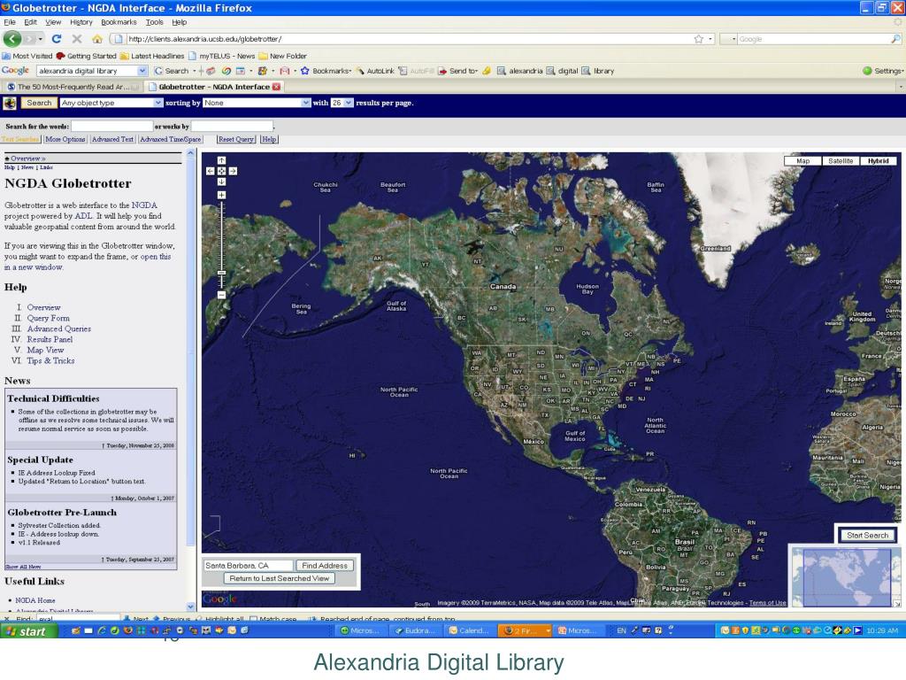906x680 pixels.
Task: Open the File menu
Action: pyautogui.click(x=9, y=22)
